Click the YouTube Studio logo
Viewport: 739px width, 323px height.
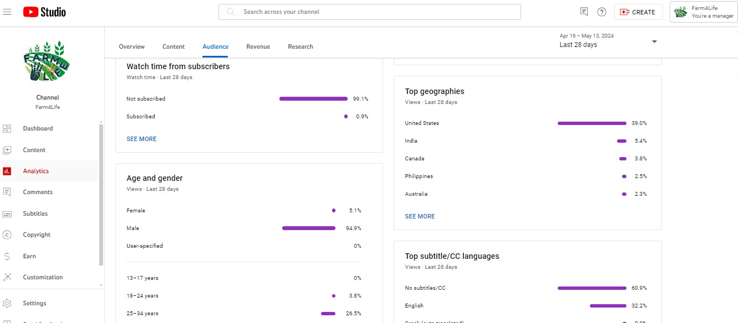(44, 12)
